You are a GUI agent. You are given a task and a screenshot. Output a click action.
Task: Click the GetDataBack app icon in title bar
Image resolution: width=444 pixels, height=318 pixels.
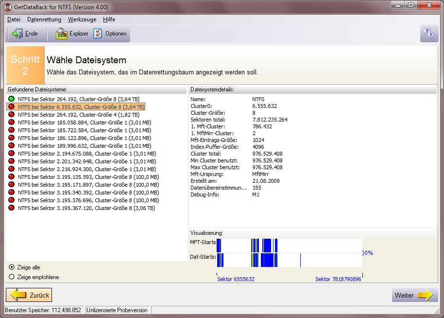coord(7,7)
